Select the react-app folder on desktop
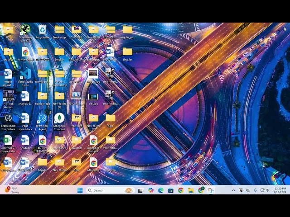 pyautogui.click(x=76, y=119)
